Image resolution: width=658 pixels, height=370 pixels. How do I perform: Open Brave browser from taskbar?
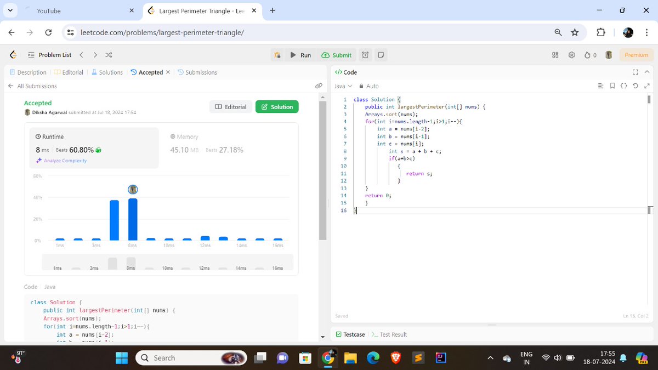[x=395, y=358]
